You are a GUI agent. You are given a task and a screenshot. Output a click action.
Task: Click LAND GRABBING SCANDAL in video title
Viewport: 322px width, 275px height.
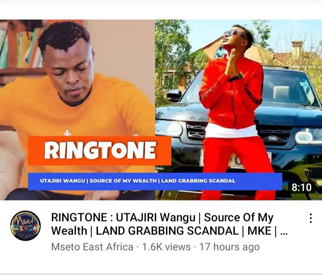pos(167,231)
